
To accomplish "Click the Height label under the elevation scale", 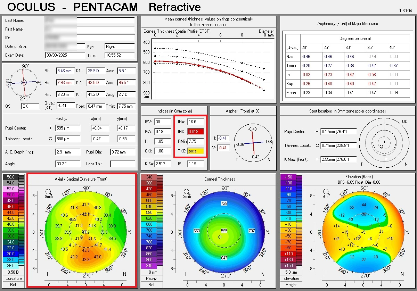I will 291,285.
